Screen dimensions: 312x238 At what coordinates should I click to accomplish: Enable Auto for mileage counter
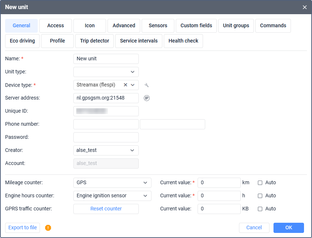[260, 183]
